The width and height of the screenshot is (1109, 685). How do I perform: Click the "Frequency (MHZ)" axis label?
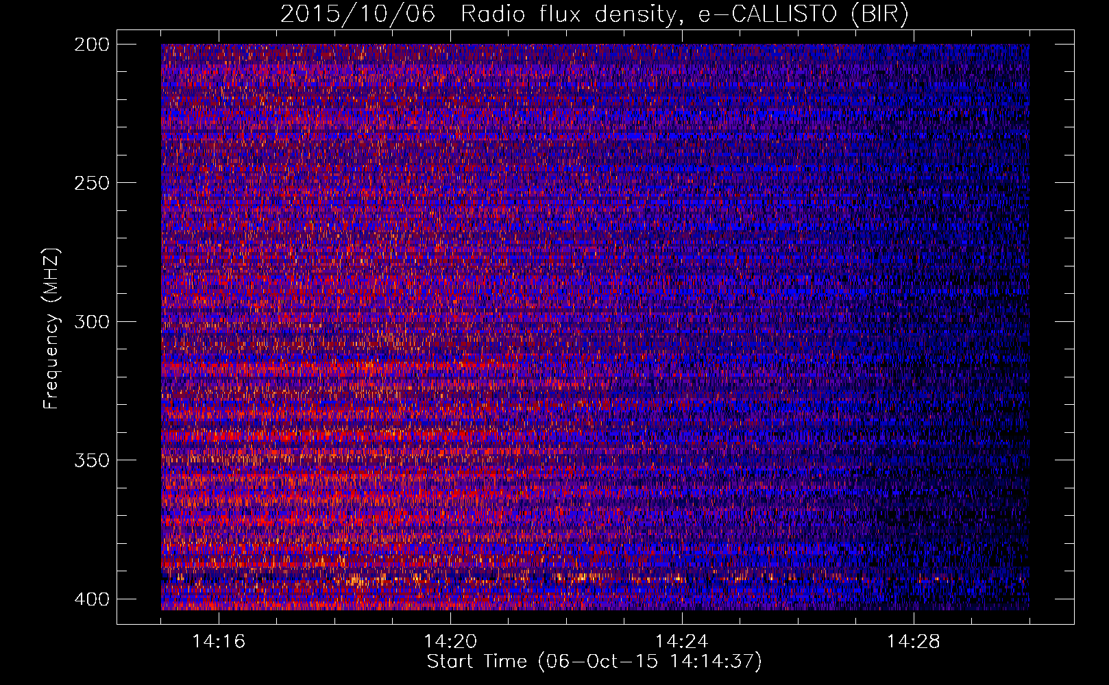(51, 329)
